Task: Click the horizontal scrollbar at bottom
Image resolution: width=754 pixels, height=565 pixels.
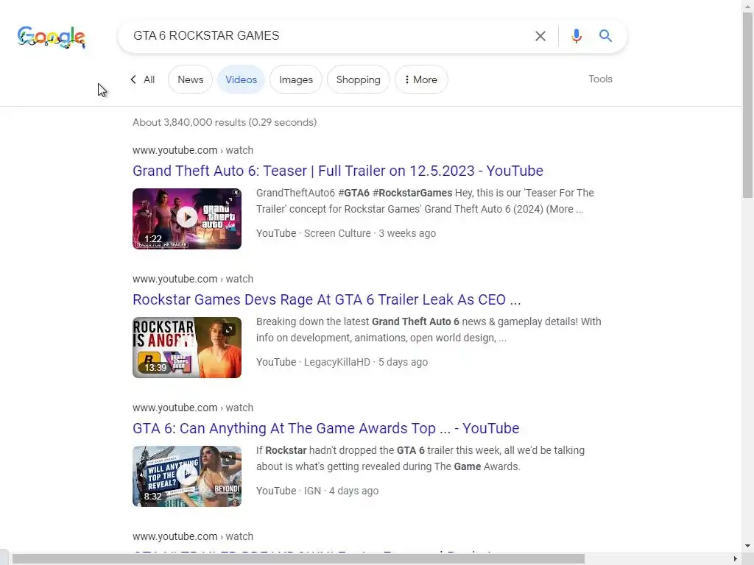Action: pyautogui.click(x=298, y=559)
